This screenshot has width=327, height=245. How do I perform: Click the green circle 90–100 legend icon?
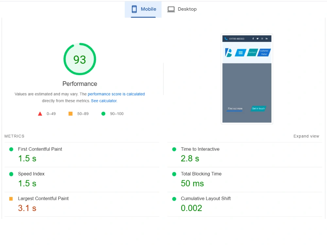[x=103, y=114]
